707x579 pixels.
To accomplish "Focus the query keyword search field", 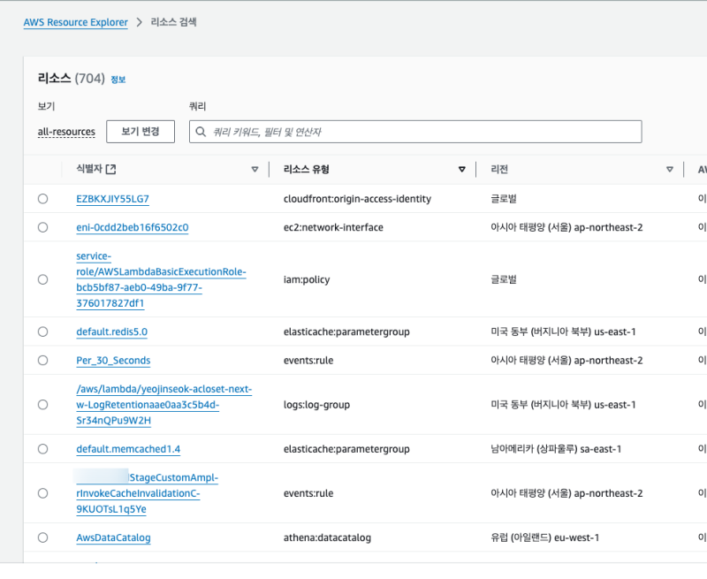I will (x=424, y=132).
